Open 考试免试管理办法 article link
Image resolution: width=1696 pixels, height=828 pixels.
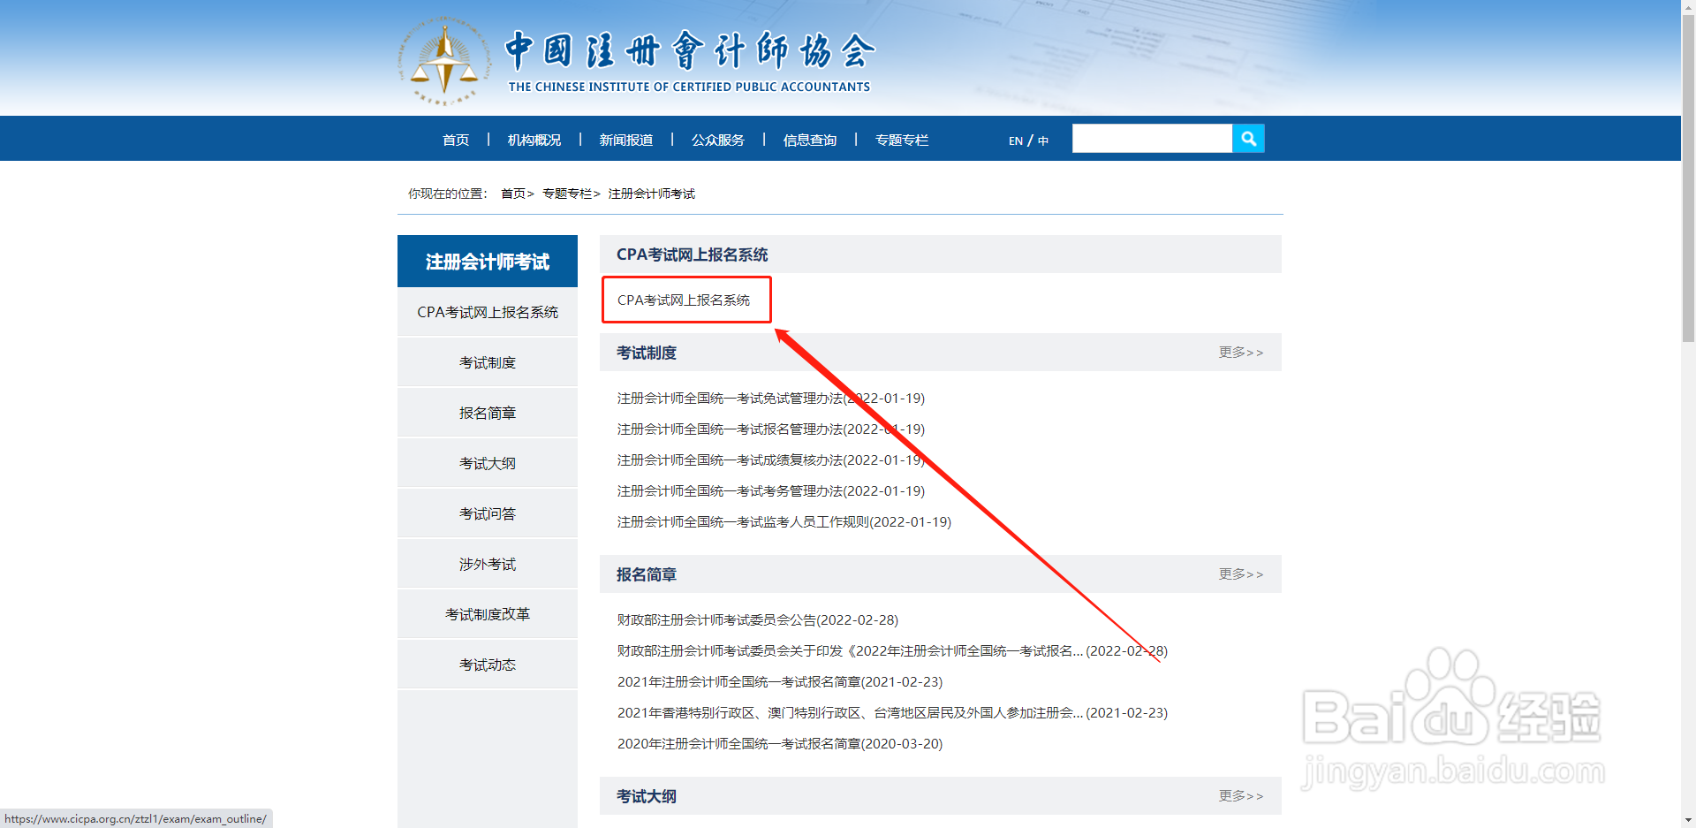point(771,399)
